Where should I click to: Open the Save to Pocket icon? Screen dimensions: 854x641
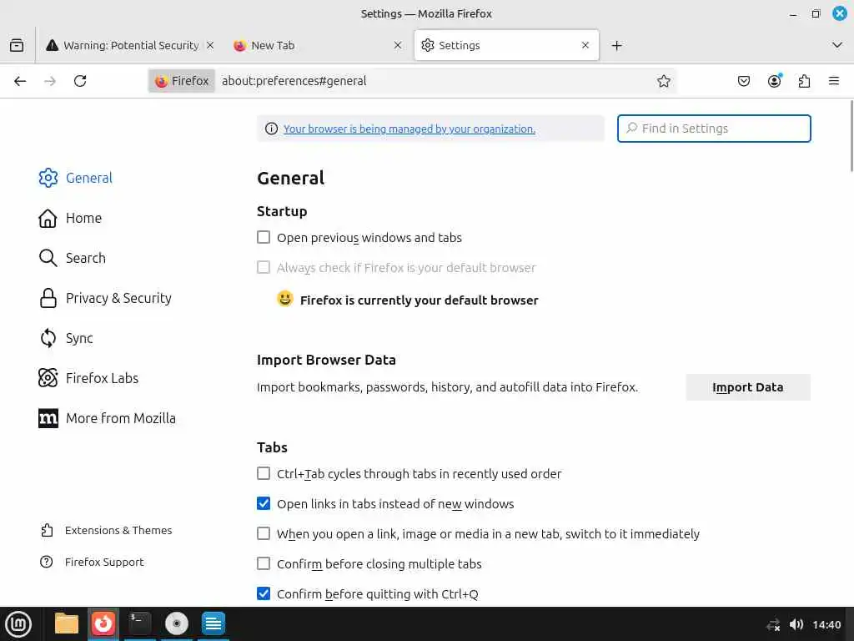743,81
